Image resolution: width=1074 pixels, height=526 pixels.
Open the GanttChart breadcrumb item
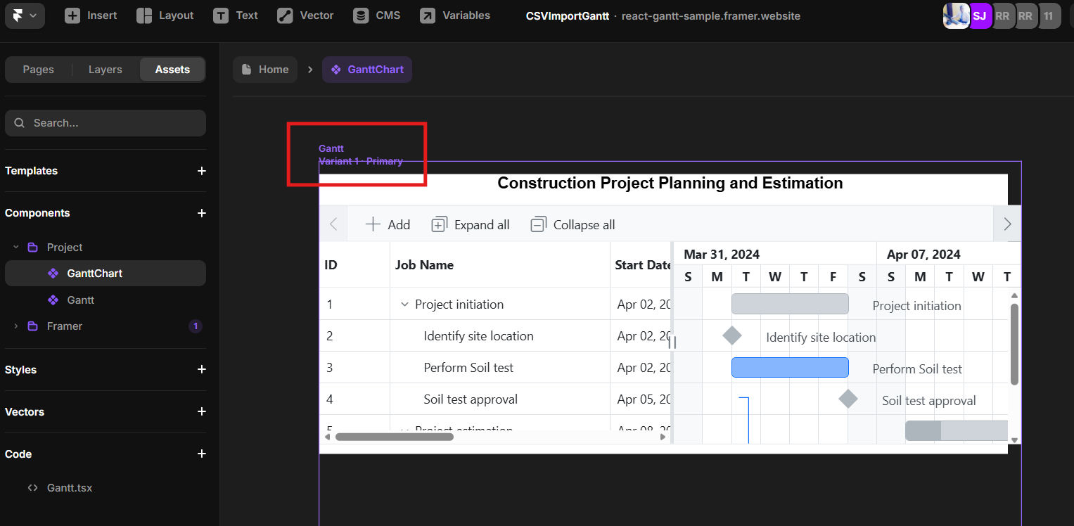pos(366,69)
